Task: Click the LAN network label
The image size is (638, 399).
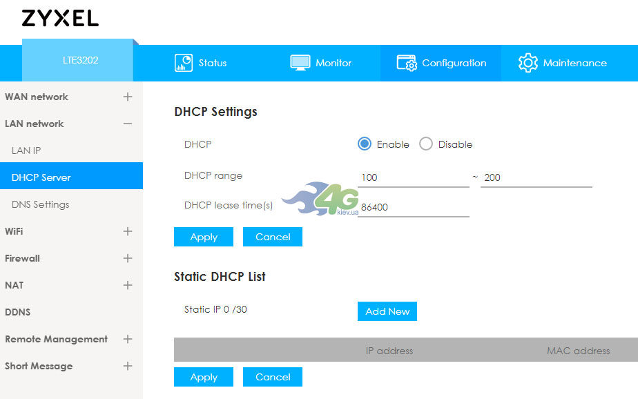Action: [35, 124]
